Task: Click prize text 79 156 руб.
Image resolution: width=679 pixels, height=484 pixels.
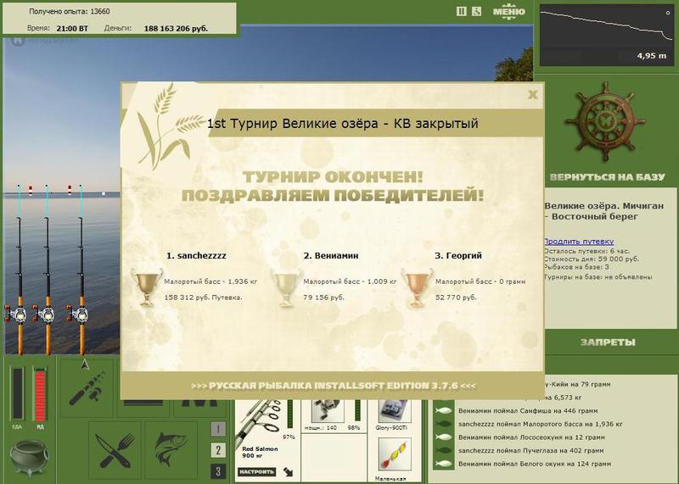Action: tap(323, 298)
